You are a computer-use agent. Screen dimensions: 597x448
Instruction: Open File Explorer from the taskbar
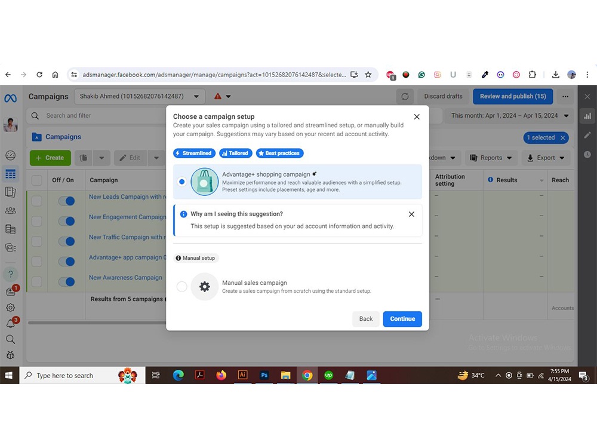[285, 375]
